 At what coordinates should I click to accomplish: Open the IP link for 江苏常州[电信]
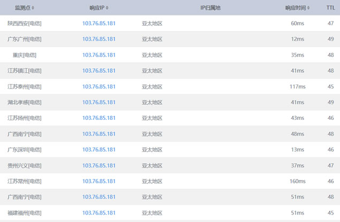click(99, 181)
